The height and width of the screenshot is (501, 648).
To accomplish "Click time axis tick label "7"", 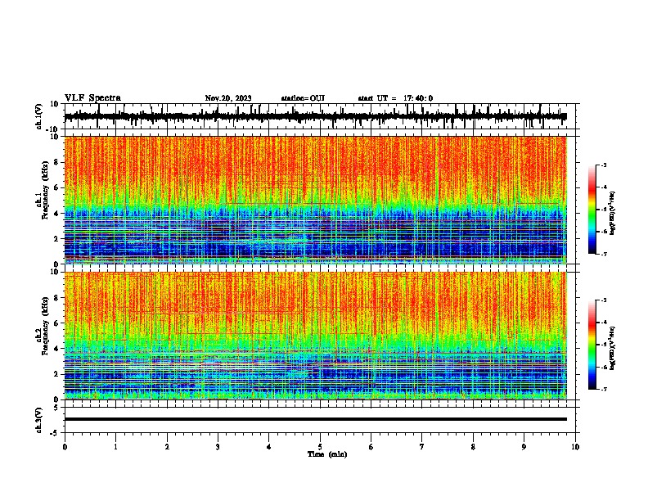I will coord(422,447).
